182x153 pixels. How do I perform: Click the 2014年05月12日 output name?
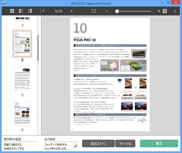tap(57, 148)
